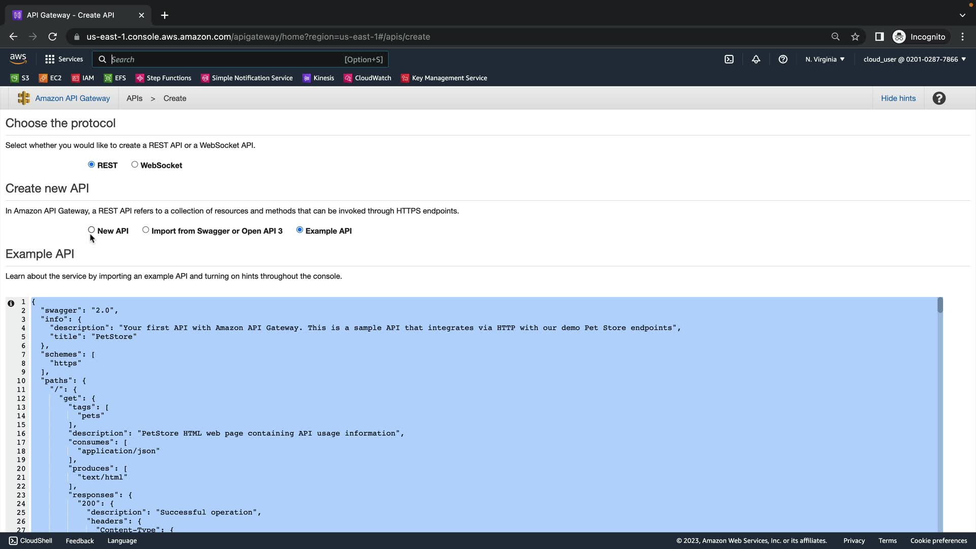The image size is (976, 549).
Task: Open Step Functions shortcut in favorites bar
Action: pos(164,78)
